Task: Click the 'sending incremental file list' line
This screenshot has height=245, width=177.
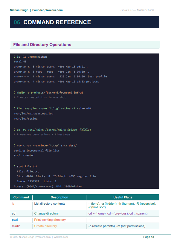Action: click(x=36, y=151)
